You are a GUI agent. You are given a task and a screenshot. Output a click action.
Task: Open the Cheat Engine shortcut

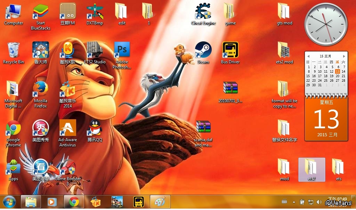coord(203,14)
